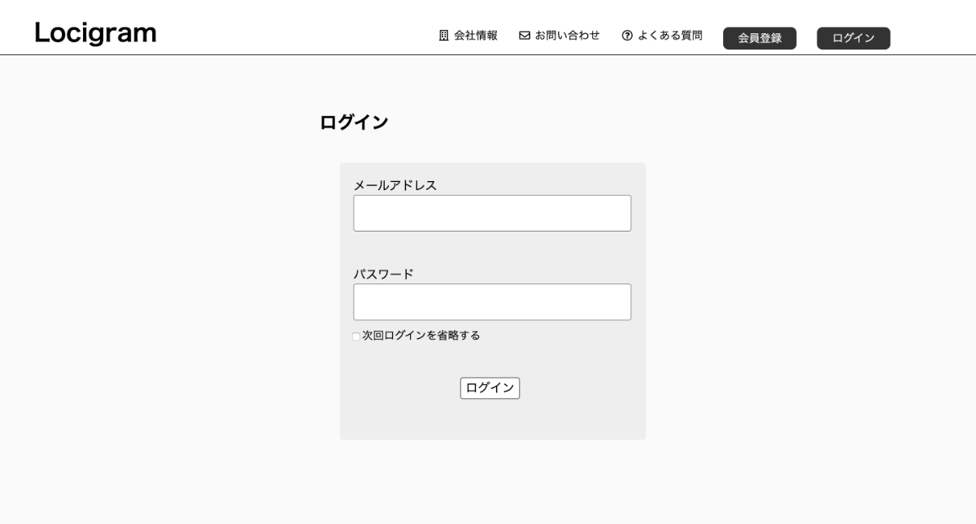The image size is (976, 524).
Task: Click the メールアドレス field label
Action: (x=395, y=185)
